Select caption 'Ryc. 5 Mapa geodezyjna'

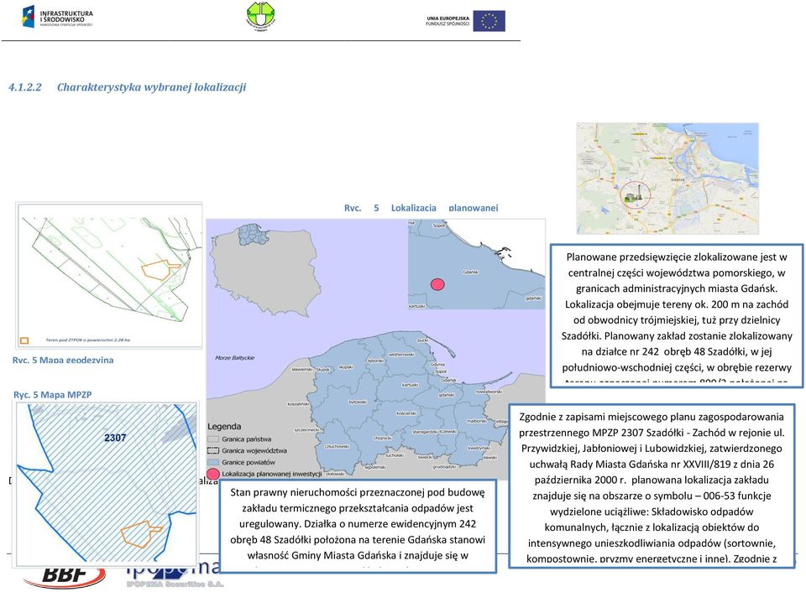pos(63,360)
